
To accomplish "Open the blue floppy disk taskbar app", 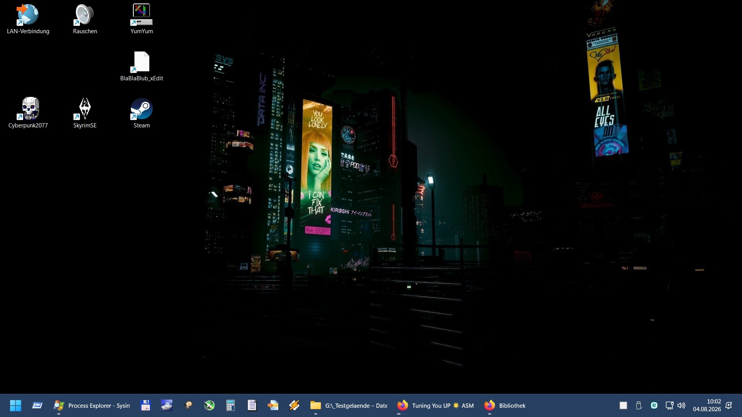I will 145,405.
